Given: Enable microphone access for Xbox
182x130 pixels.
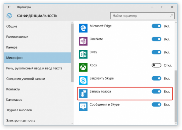Looking at the screenshot, I should click(157, 65).
